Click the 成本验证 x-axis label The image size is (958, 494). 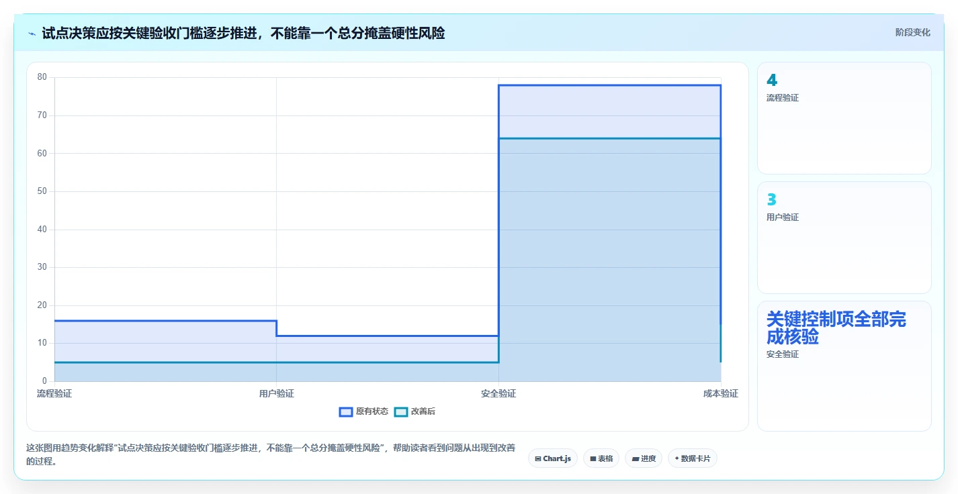721,393
